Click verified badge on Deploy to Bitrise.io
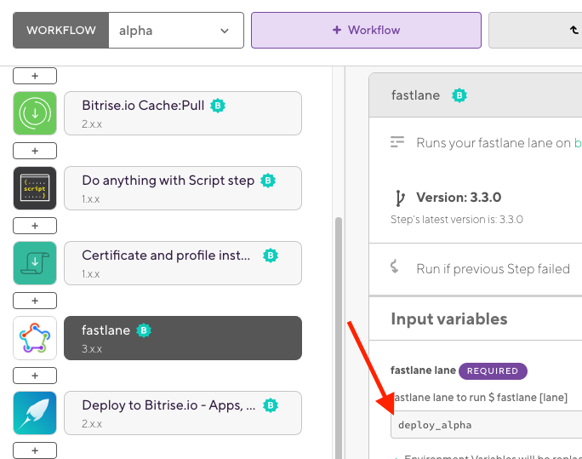582x459 pixels. click(x=271, y=405)
